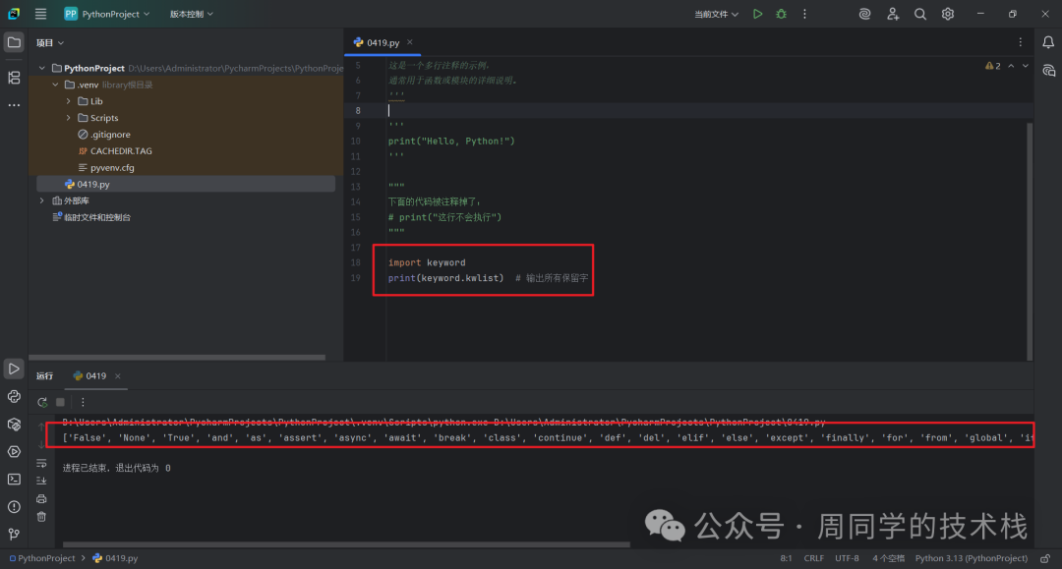Viewport: 1062px width, 569px height.
Task: Open the Structure tool window in the left sidebar
Action: click(14, 77)
